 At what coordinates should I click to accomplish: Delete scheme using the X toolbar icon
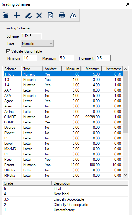[39, 15]
